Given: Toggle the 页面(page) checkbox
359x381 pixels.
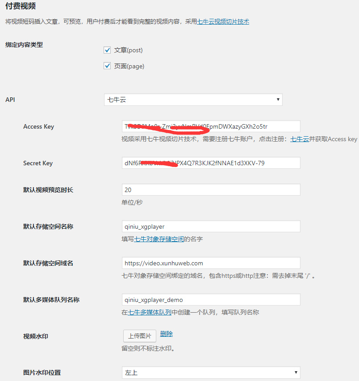Looking at the screenshot, I should [107, 66].
